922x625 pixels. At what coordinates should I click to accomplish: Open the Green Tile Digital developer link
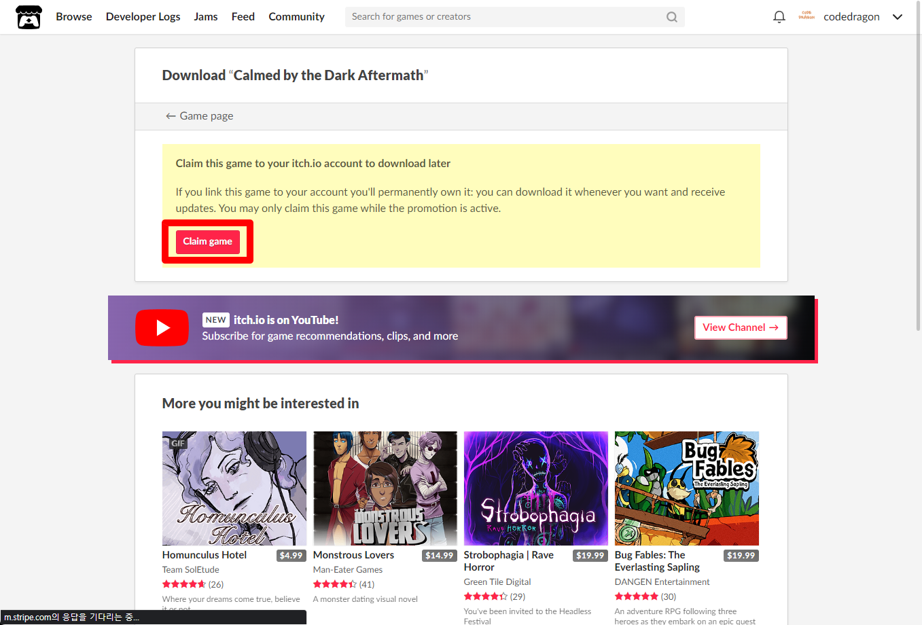click(x=497, y=582)
